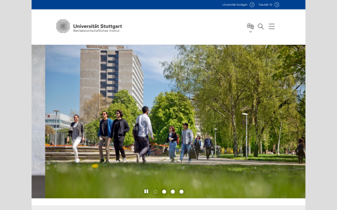The height and width of the screenshot is (210, 337).
Task: Select the fourth slide indicator dot
Action: click(181, 192)
